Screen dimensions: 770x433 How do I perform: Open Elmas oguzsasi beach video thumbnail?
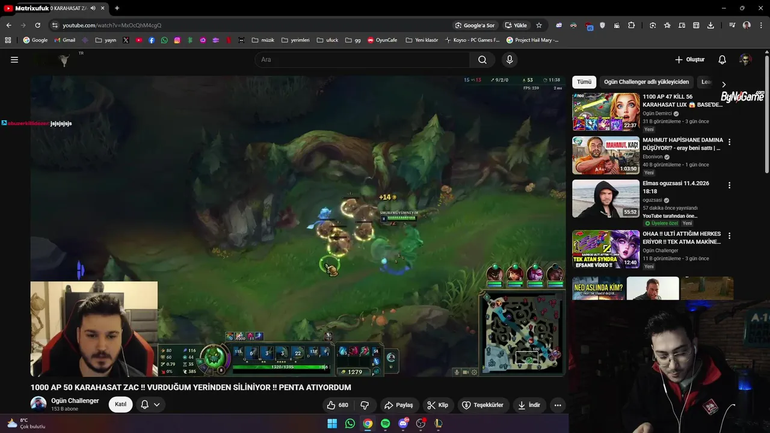coord(606,198)
